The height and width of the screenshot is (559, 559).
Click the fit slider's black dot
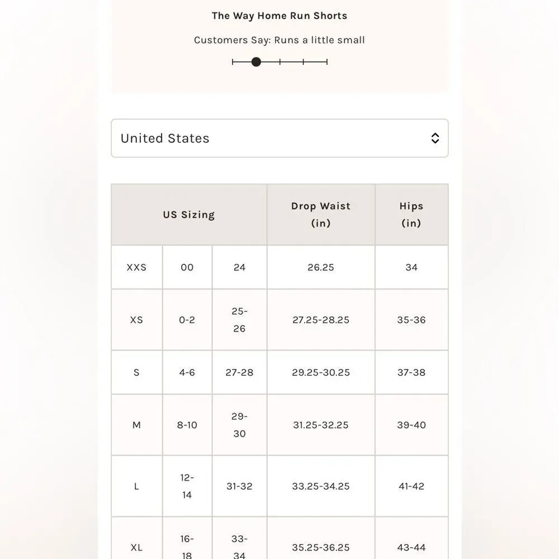point(256,62)
